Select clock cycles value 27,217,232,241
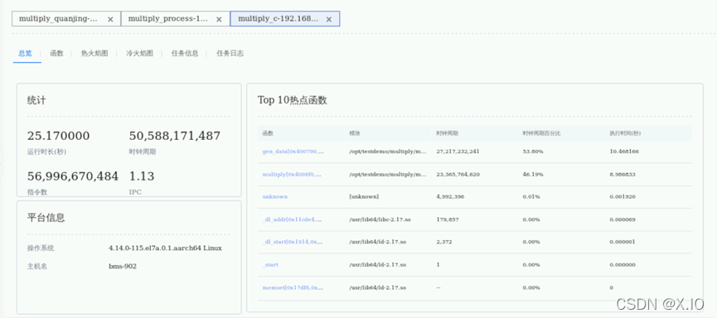 [x=458, y=152]
